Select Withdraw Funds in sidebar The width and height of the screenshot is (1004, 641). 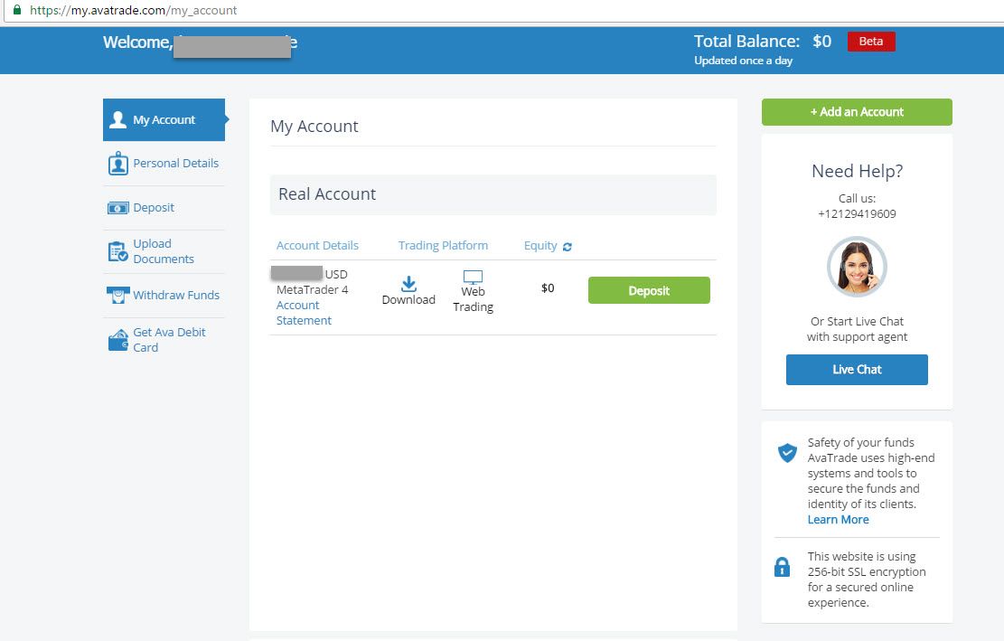[x=164, y=296]
